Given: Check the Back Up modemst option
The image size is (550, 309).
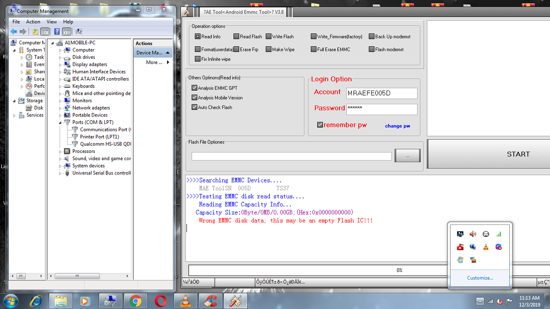Looking at the screenshot, I should click(372, 36).
